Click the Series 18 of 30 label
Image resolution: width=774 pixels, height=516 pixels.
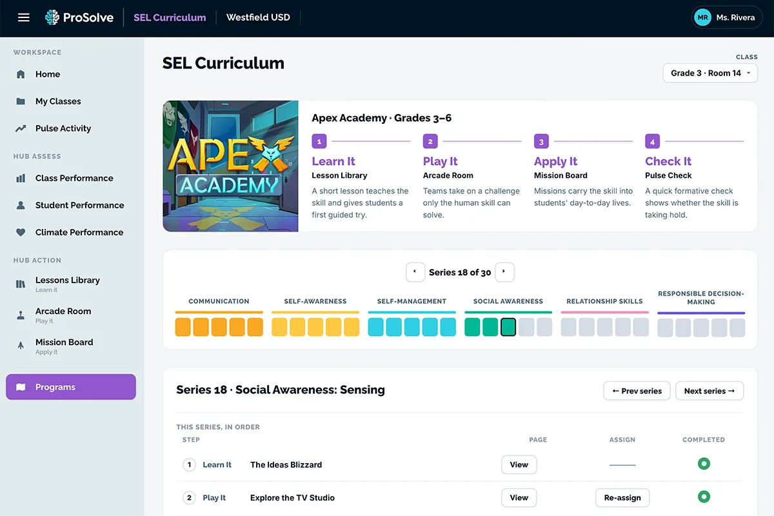[460, 272]
